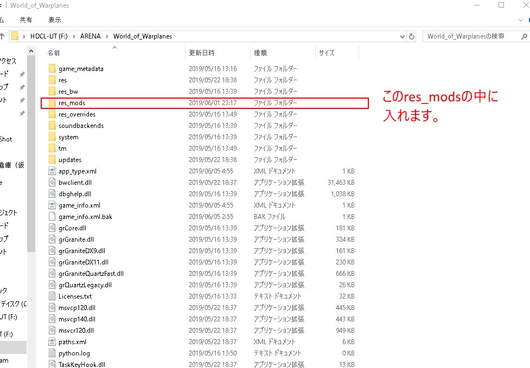Click the 1,038 KB size cell
The height and width of the screenshot is (368, 530).
click(343, 194)
